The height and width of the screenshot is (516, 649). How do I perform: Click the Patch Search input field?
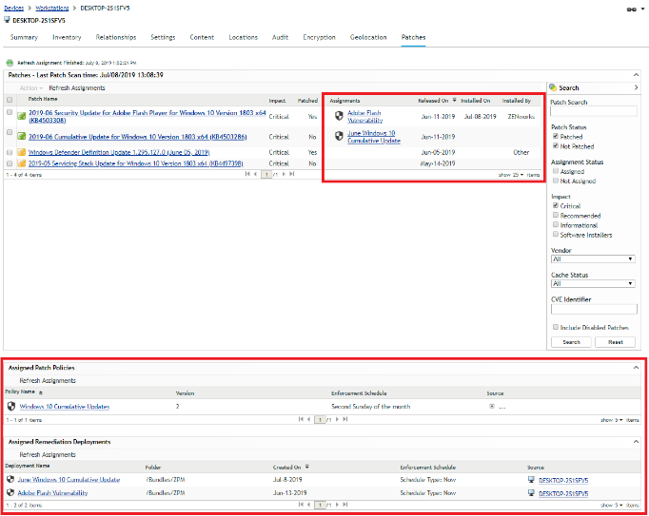(x=594, y=111)
